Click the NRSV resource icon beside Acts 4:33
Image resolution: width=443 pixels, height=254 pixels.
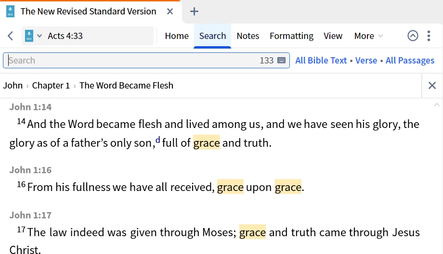[29, 36]
